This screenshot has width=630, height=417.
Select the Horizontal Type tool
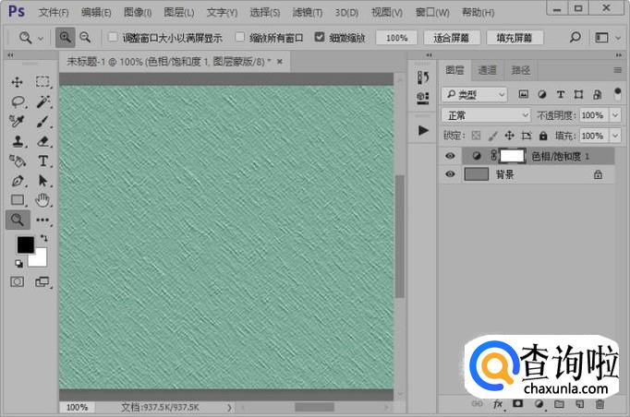point(42,161)
